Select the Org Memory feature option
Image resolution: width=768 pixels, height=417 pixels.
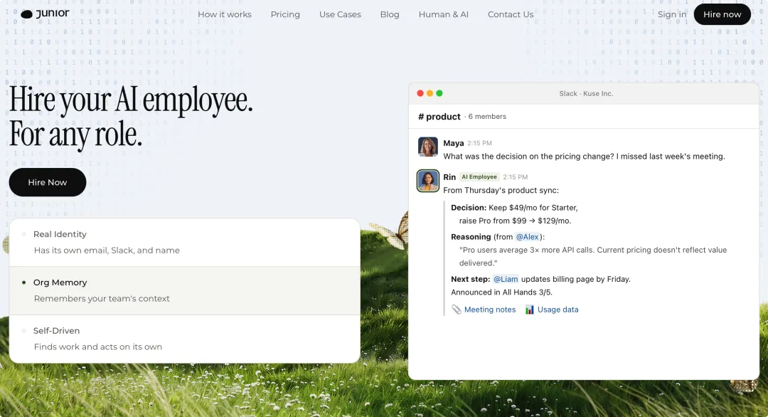pyautogui.click(x=184, y=290)
